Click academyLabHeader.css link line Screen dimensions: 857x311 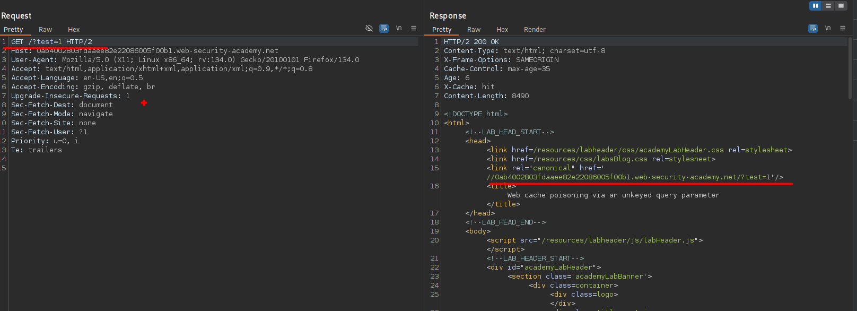(639, 150)
